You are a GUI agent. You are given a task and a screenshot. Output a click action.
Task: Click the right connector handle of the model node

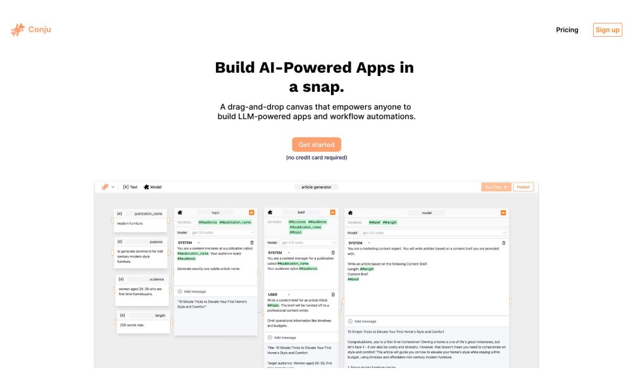510,301
